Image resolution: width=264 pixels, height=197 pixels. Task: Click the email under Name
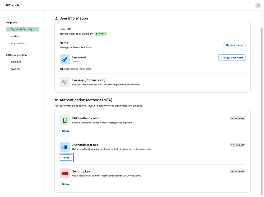(x=76, y=47)
